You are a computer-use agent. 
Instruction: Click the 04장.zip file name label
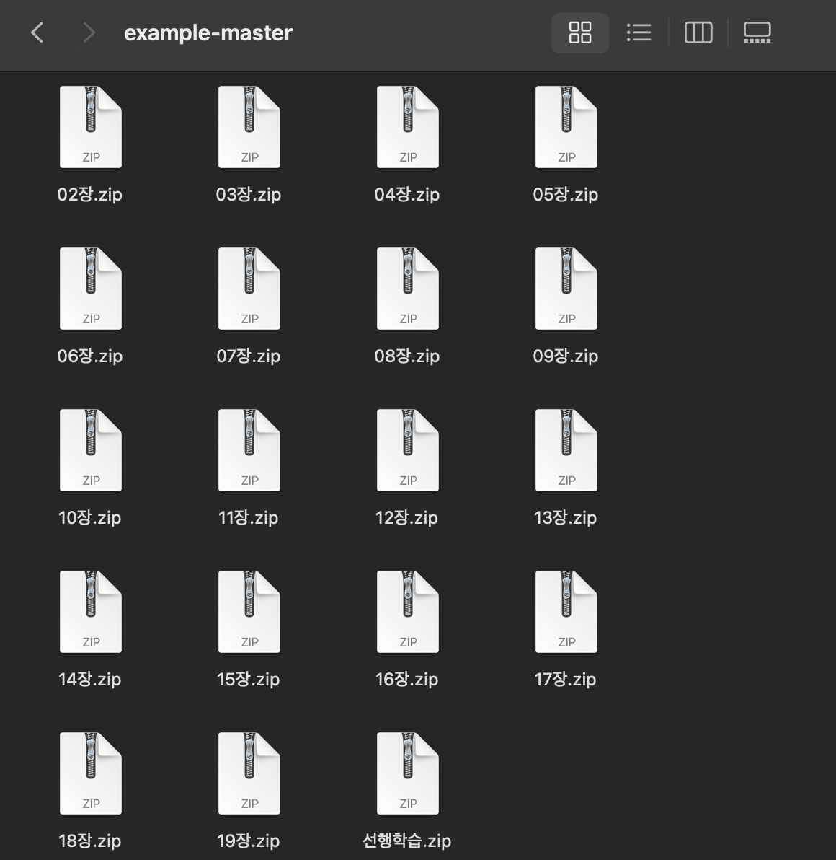click(407, 194)
